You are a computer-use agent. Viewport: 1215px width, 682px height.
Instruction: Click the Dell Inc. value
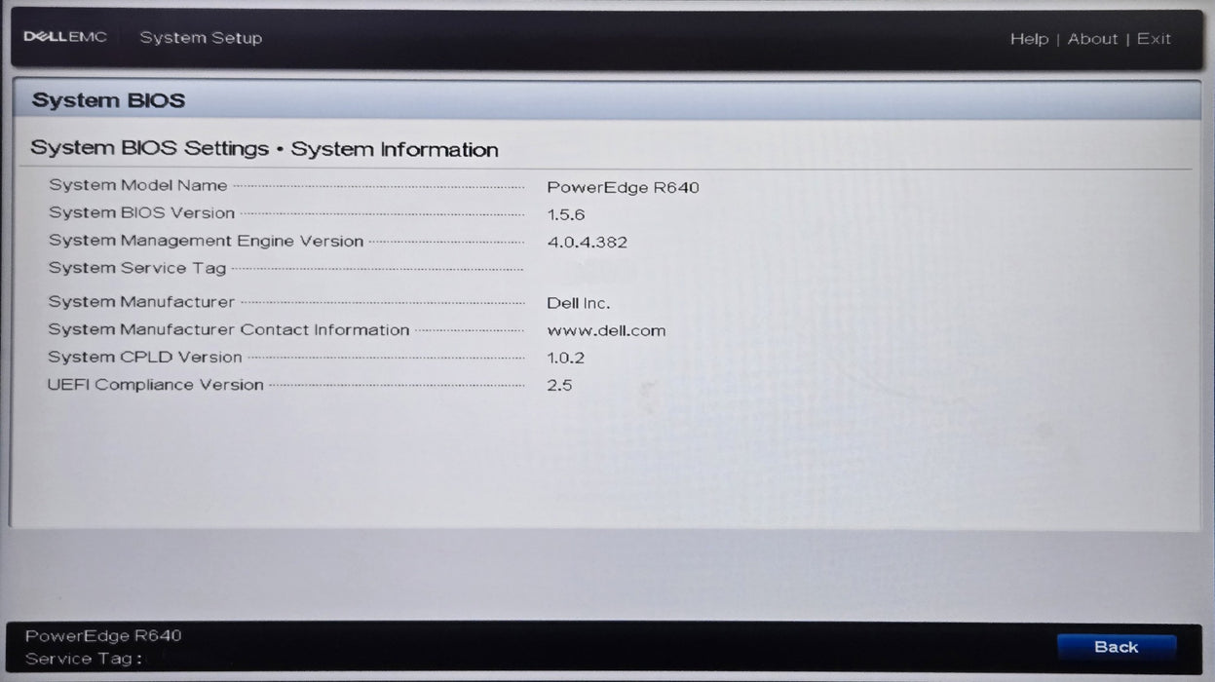pyautogui.click(x=579, y=304)
